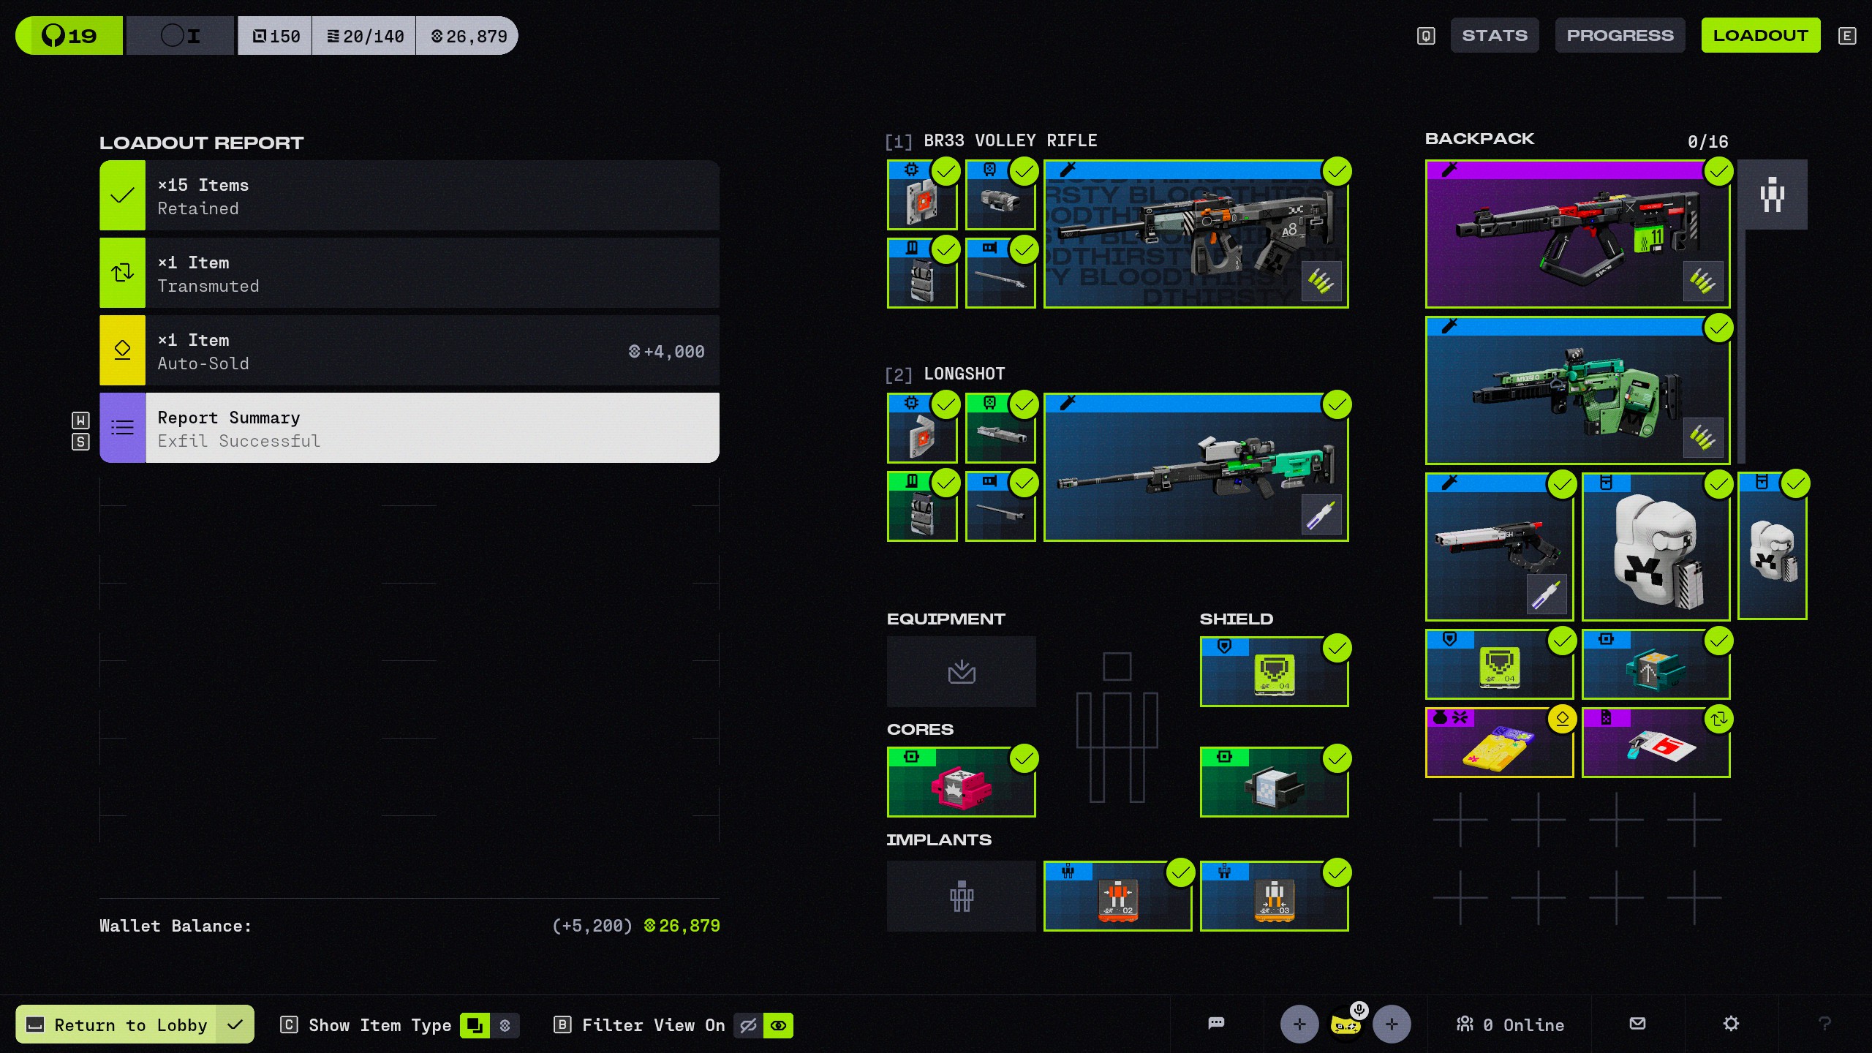Click the empty Implants slot icon
This screenshot has width=1872, height=1053.
(x=961, y=896)
